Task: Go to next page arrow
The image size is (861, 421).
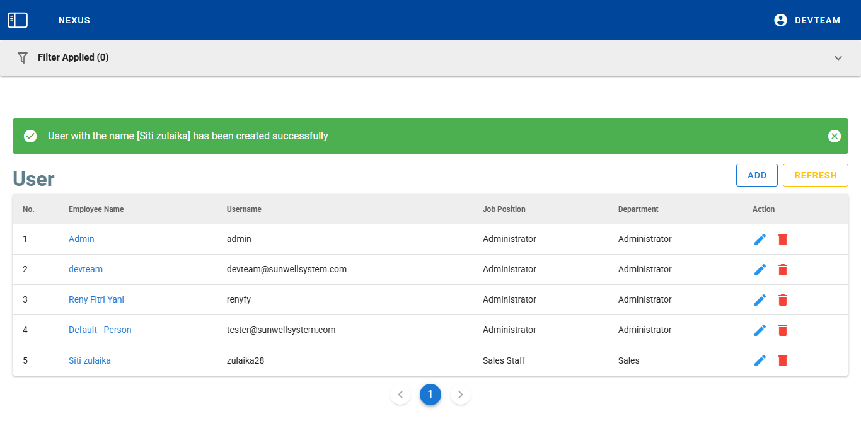Action: click(461, 395)
